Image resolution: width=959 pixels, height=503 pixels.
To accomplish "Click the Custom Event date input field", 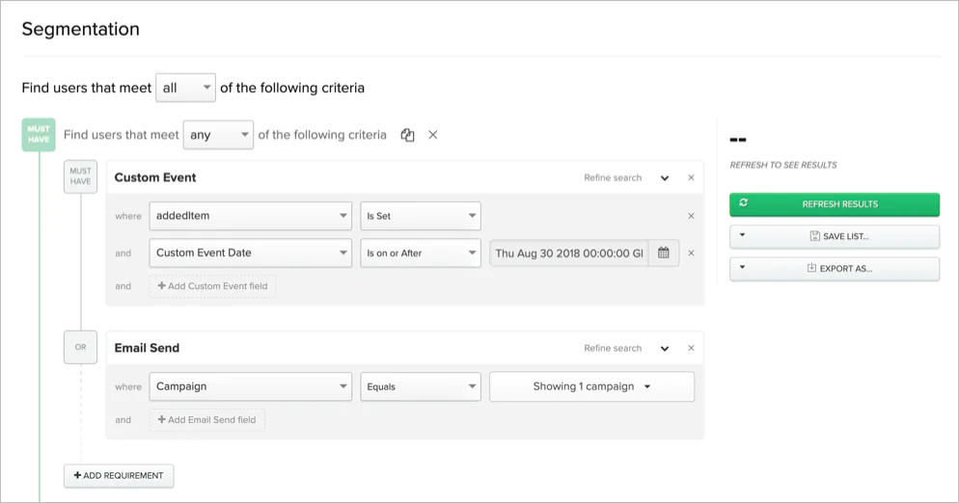I will (569, 253).
